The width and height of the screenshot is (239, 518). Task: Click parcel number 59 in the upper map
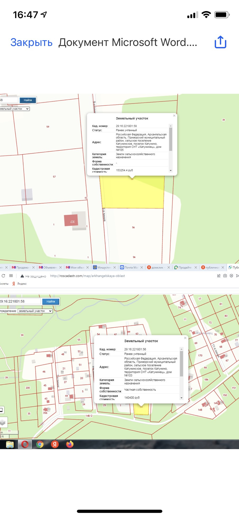coord(48,127)
